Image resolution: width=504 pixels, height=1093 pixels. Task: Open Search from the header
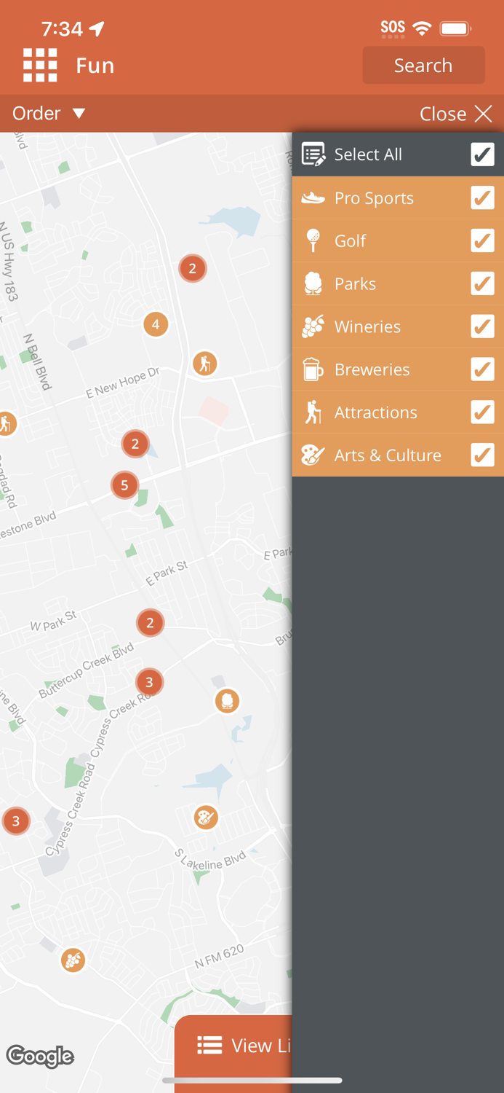click(x=423, y=66)
